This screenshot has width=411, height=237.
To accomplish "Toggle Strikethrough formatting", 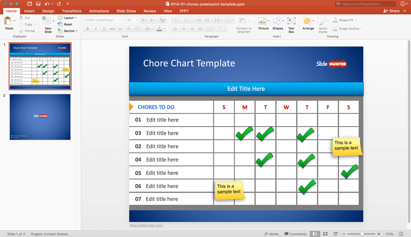I will point(113,28).
